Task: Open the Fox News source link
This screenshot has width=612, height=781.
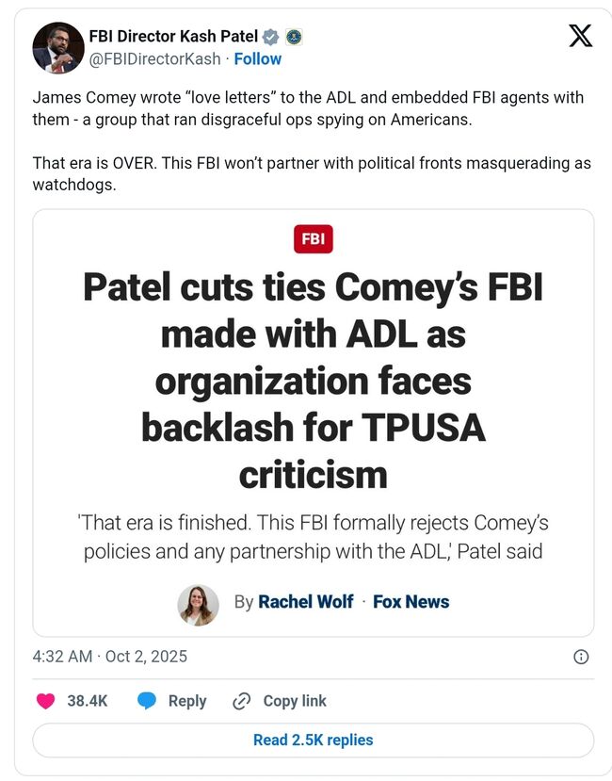Action: tap(411, 602)
